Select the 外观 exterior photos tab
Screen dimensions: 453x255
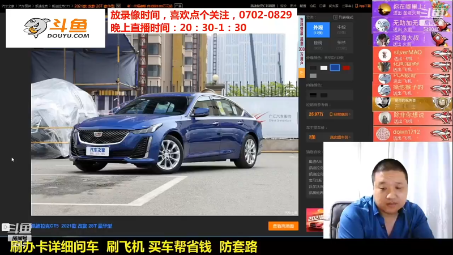coord(318,30)
